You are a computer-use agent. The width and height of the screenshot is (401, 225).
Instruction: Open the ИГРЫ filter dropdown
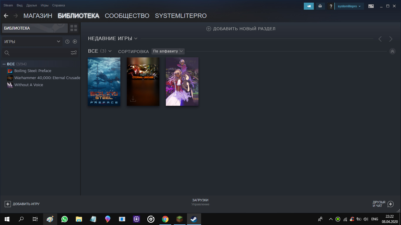pos(32,42)
